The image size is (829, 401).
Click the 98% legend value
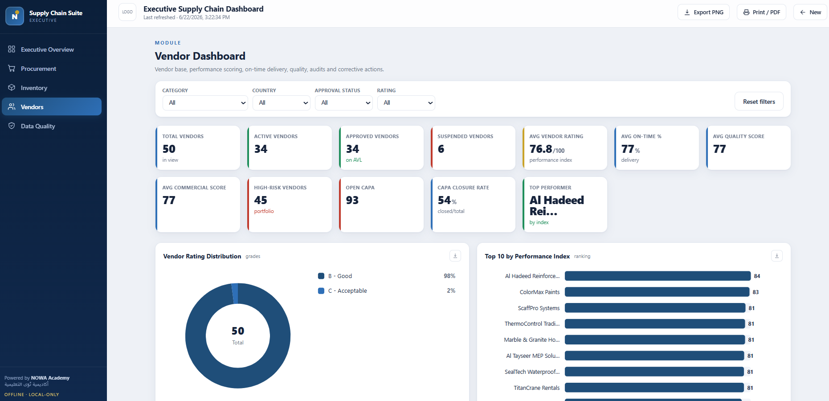449,276
